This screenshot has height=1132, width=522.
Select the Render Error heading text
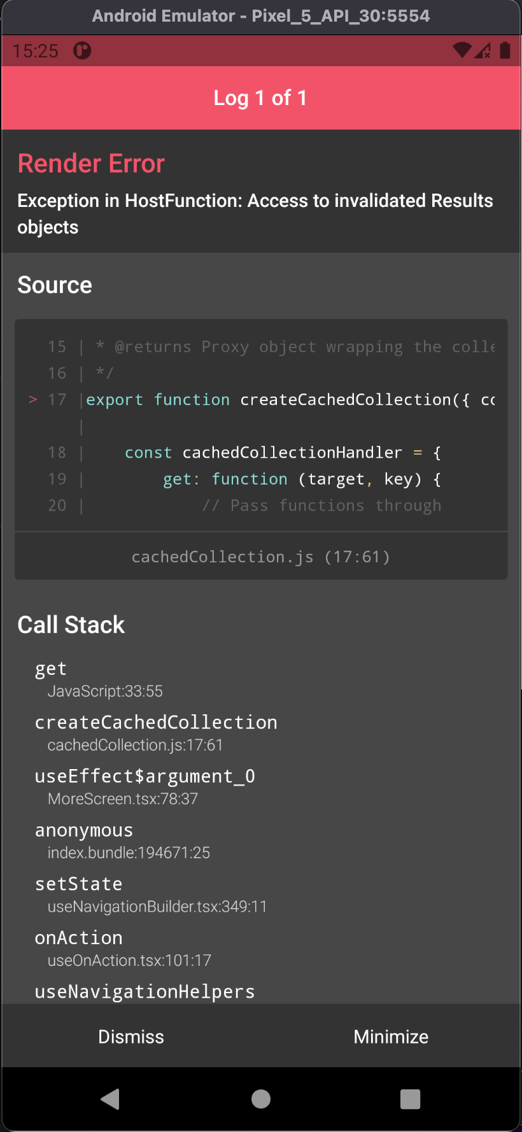click(x=91, y=164)
